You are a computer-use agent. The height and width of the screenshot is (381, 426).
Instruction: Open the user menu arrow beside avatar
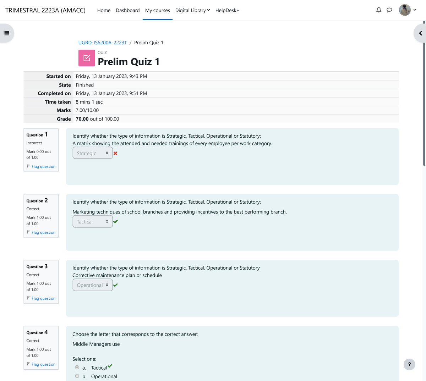[x=415, y=10]
